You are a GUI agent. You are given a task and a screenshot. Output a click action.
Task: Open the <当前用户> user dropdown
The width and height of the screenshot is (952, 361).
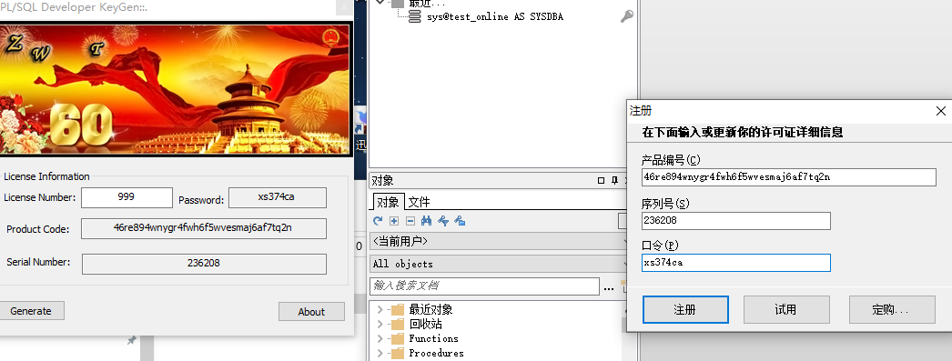[x=499, y=242]
